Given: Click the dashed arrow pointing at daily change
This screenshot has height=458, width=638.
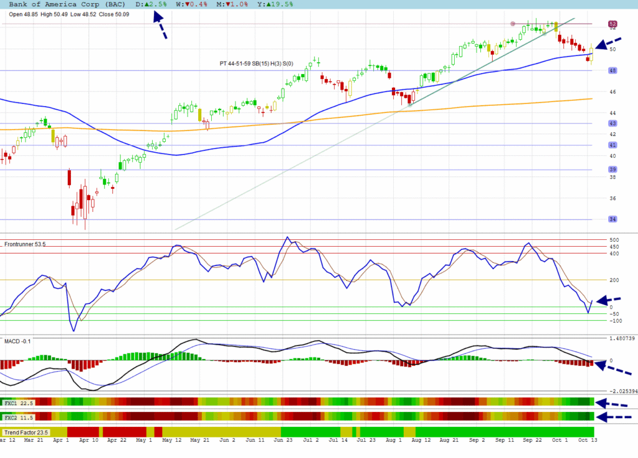Looking at the screenshot, I should pyautogui.click(x=159, y=26).
